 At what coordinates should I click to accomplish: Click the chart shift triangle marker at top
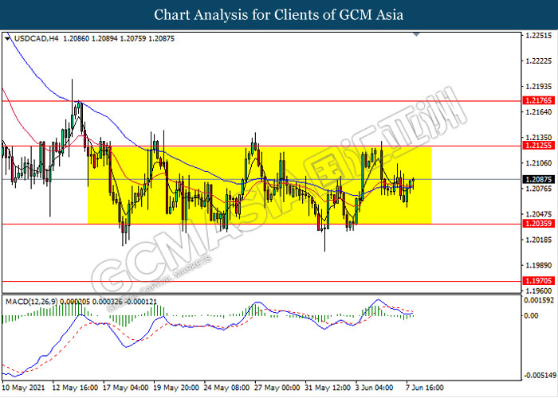click(416, 34)
